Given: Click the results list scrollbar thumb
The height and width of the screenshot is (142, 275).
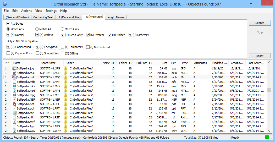Looking at the screenshot, I should coord(269,90).
